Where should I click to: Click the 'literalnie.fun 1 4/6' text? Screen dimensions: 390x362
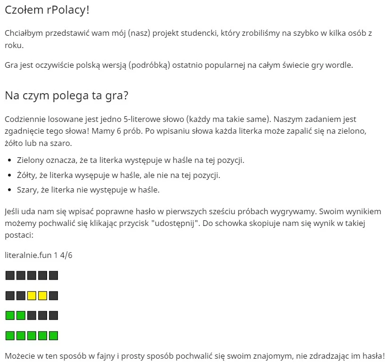point(39,255)
